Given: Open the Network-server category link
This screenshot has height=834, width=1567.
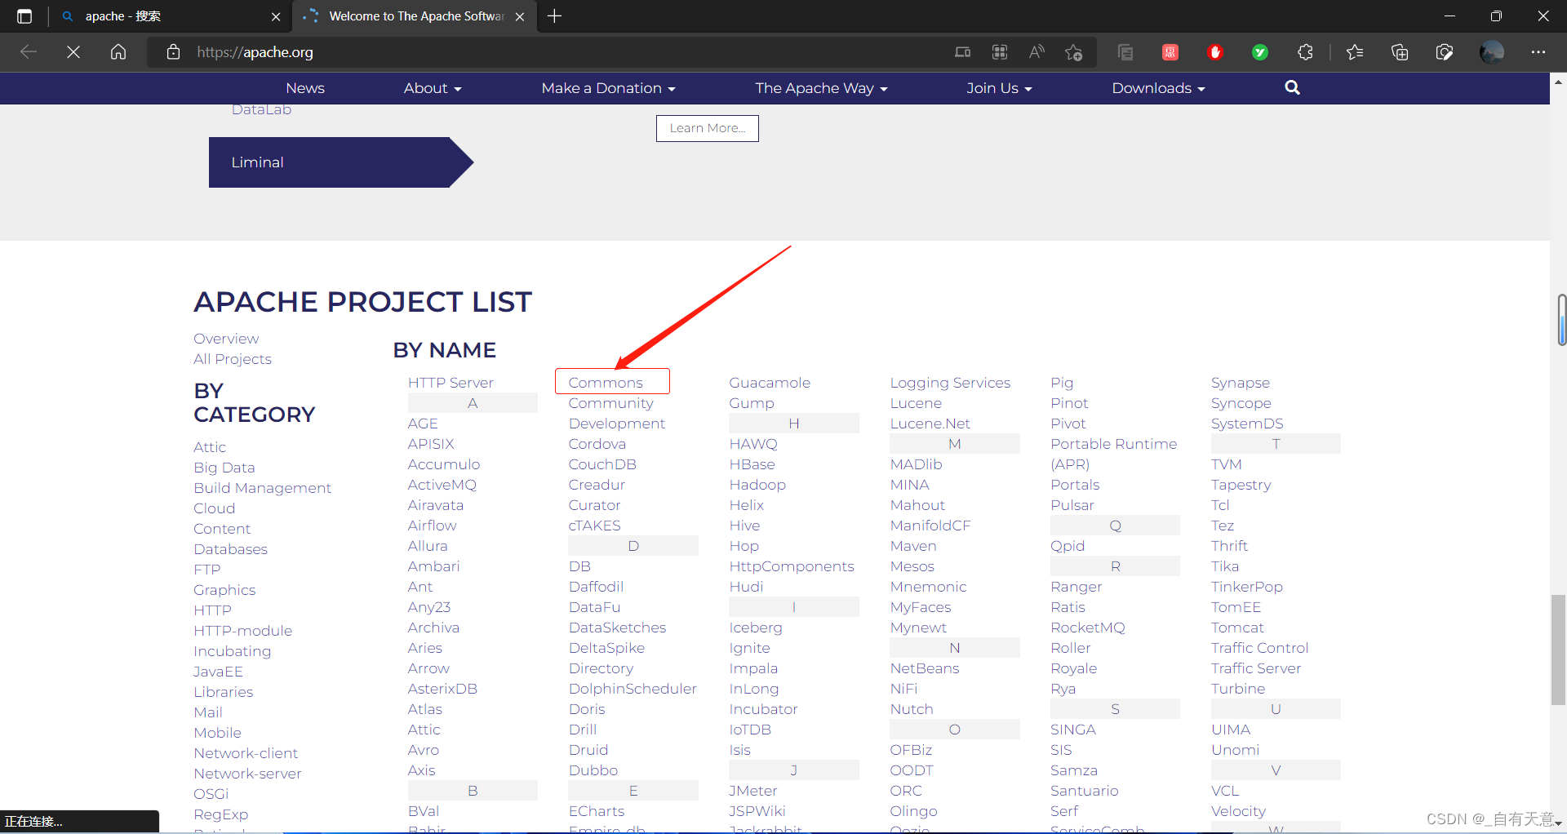Looking at the screenshot, I should 247,774.
